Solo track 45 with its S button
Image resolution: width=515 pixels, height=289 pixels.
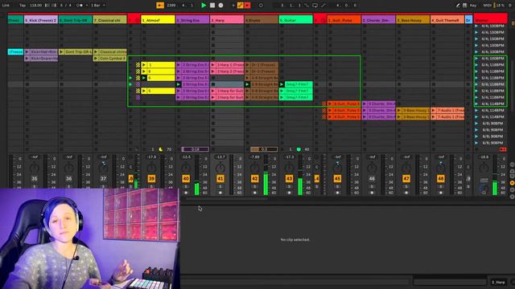point(337,186)
